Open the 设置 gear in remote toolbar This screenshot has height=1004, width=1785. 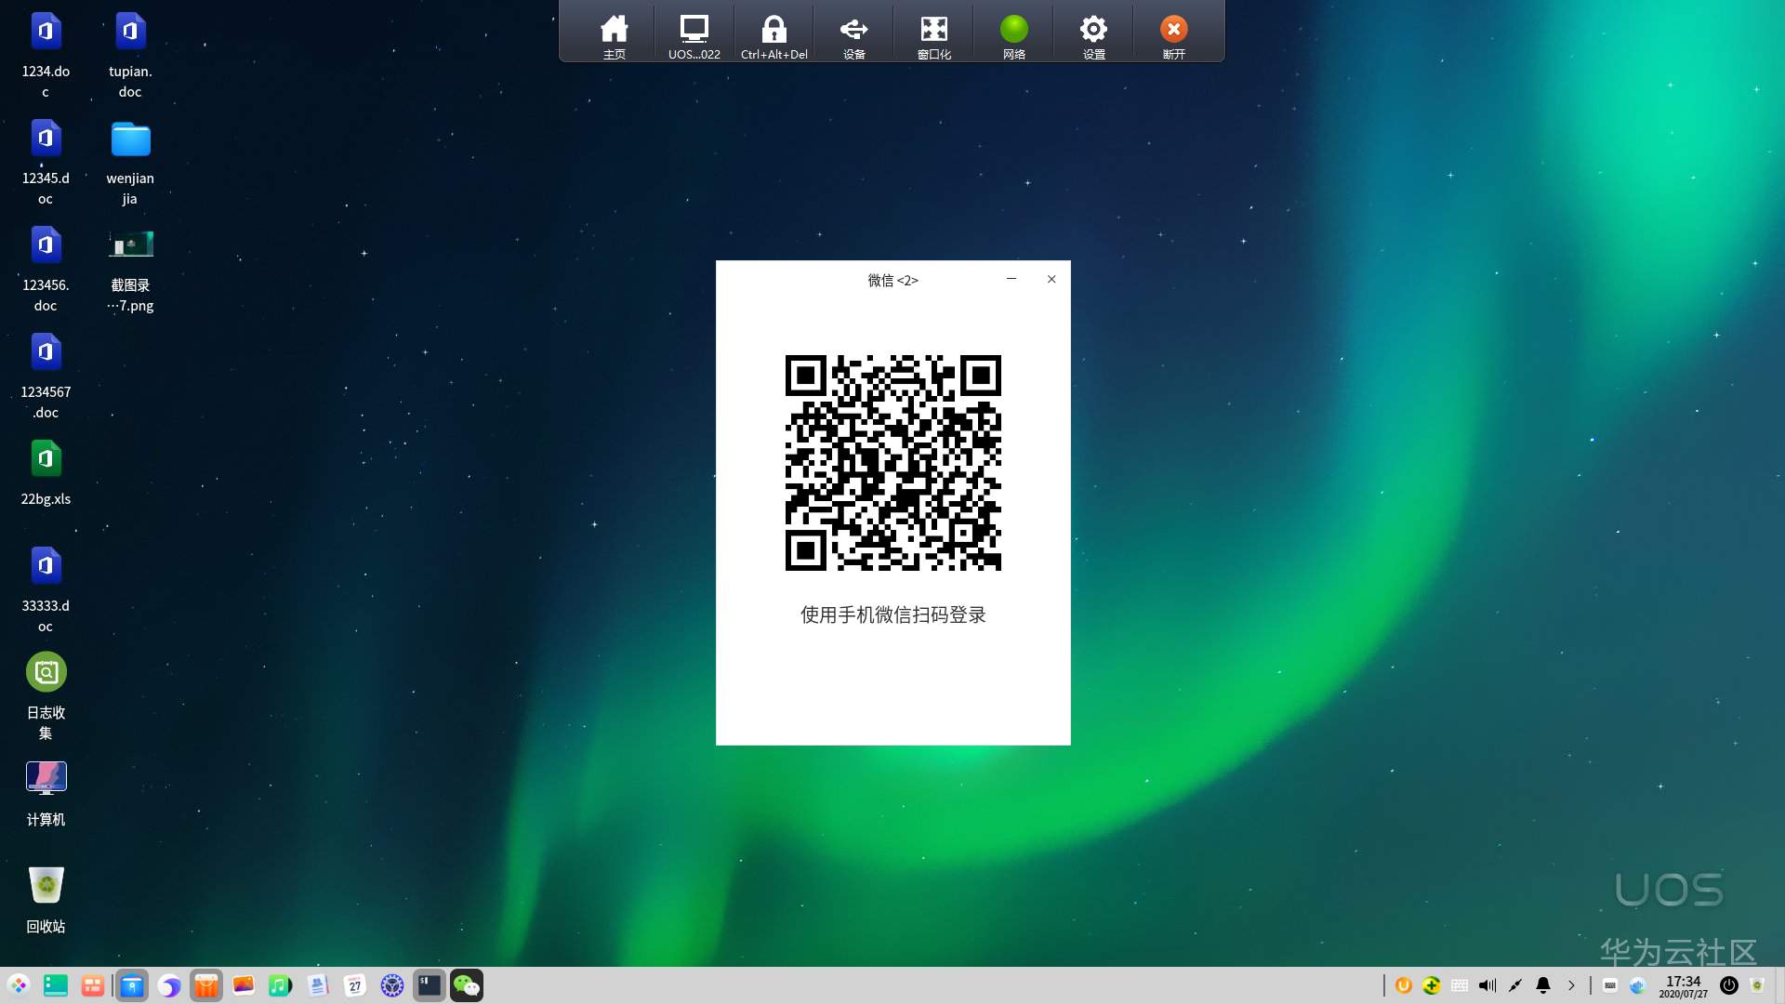1093,35
